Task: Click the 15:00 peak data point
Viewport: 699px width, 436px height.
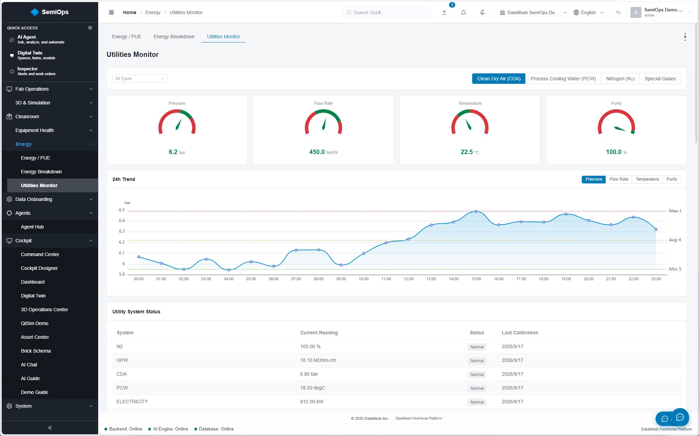Action: (476, 211)
